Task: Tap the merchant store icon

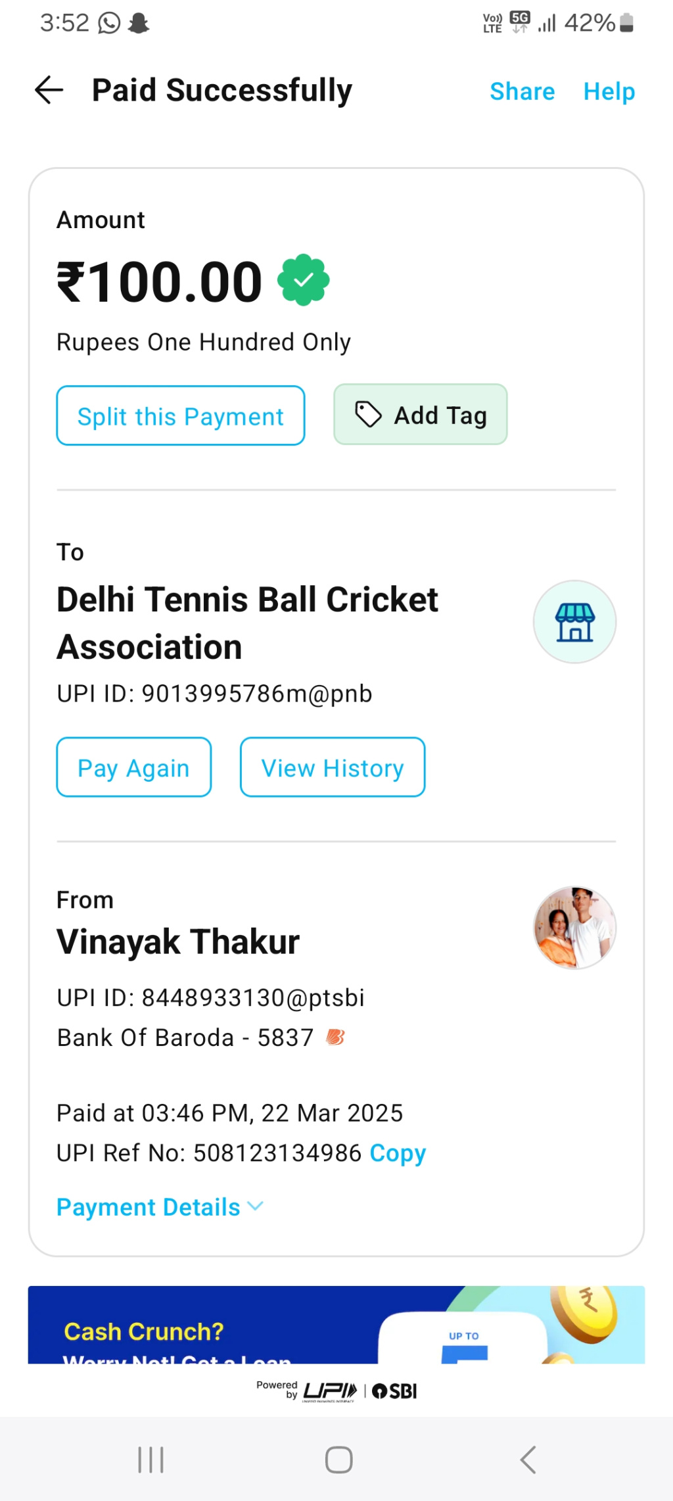Action: (x=574, y=622)
